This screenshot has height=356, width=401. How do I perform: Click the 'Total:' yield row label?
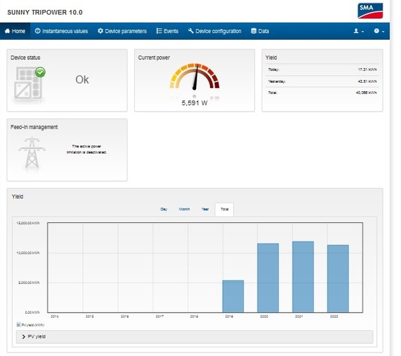272,93
